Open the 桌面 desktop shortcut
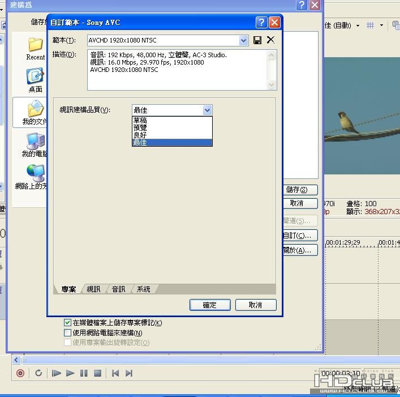This screenshot has height=397, width=400. pos(36,80)
